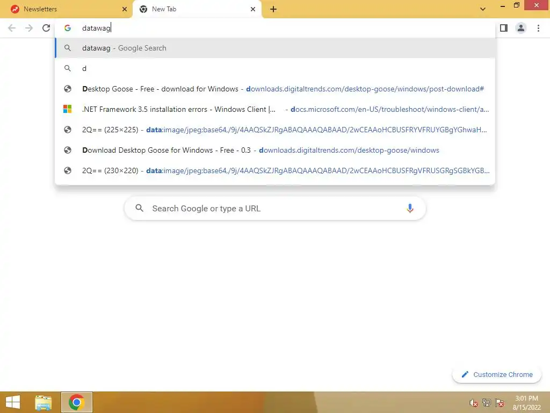
Task: Click the Action Center flag tray icon
Action: click(x=500, y=403)
